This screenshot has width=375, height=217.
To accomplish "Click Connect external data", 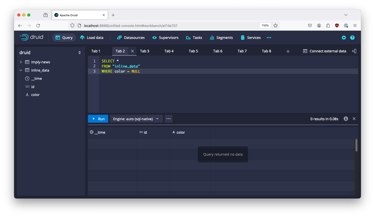I will (324, 51).
